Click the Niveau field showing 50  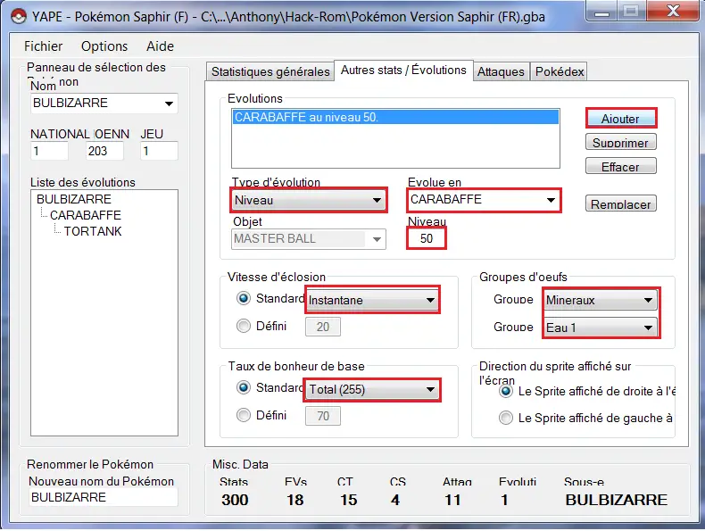click(427, 238)
